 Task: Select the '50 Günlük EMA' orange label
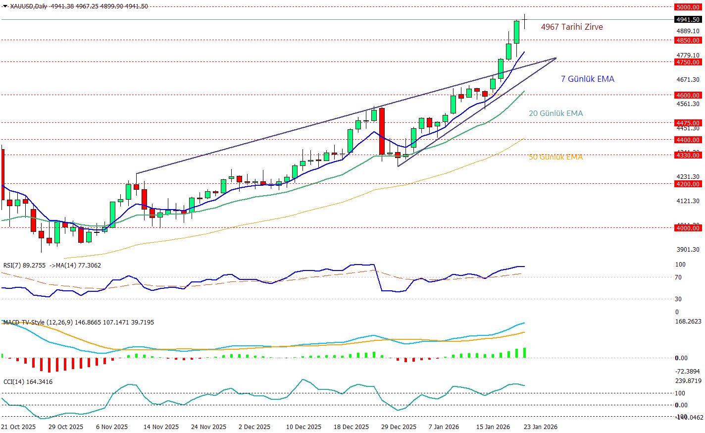tap(555, 157)
